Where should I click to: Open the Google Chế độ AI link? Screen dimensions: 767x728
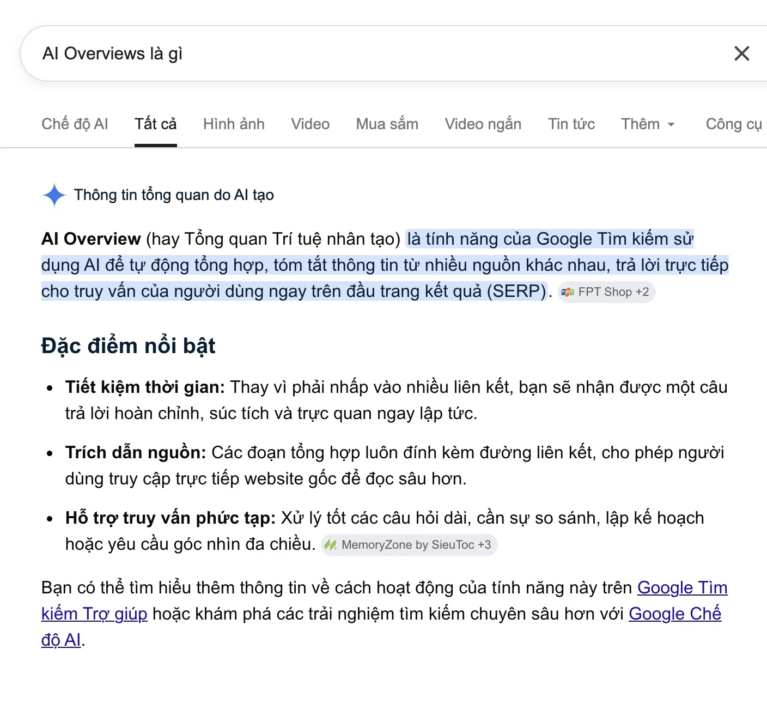675,614
